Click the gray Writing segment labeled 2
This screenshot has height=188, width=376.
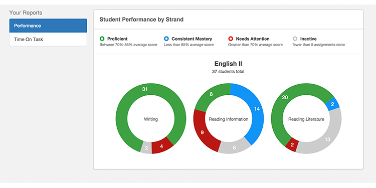pyautogui.click(x=146, y=148)
